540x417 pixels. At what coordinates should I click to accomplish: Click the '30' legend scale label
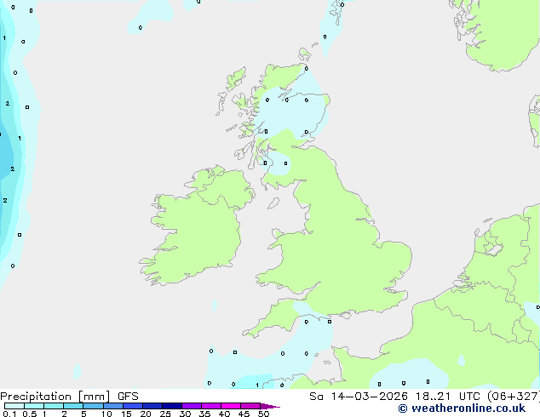click(185, 414)
